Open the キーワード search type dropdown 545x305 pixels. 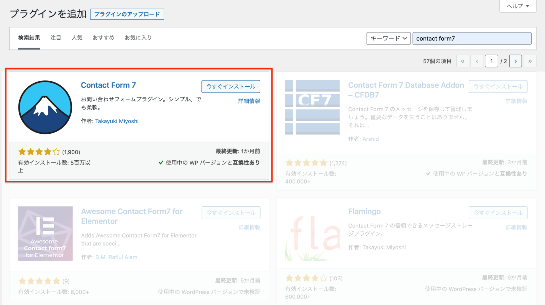(x=389, y=38)
